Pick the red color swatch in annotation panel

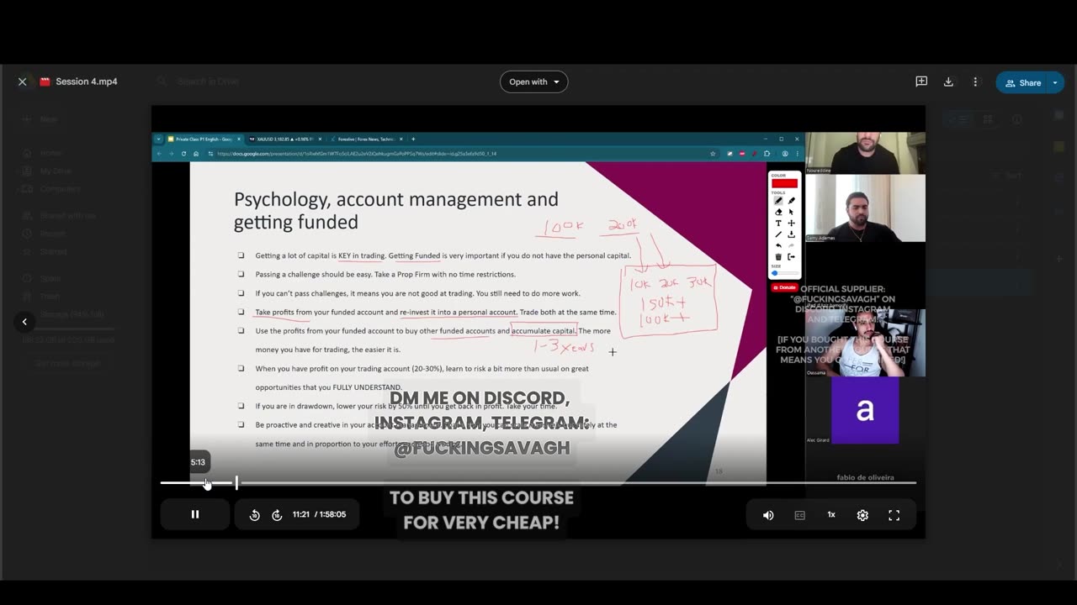(785, 183)
